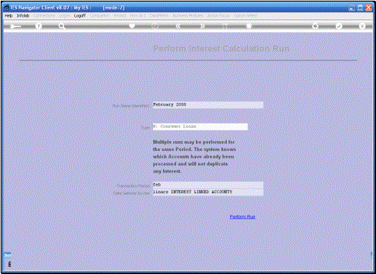Open the Companion menu
This screenshot has height=274, width=376.
coord(100,15)
